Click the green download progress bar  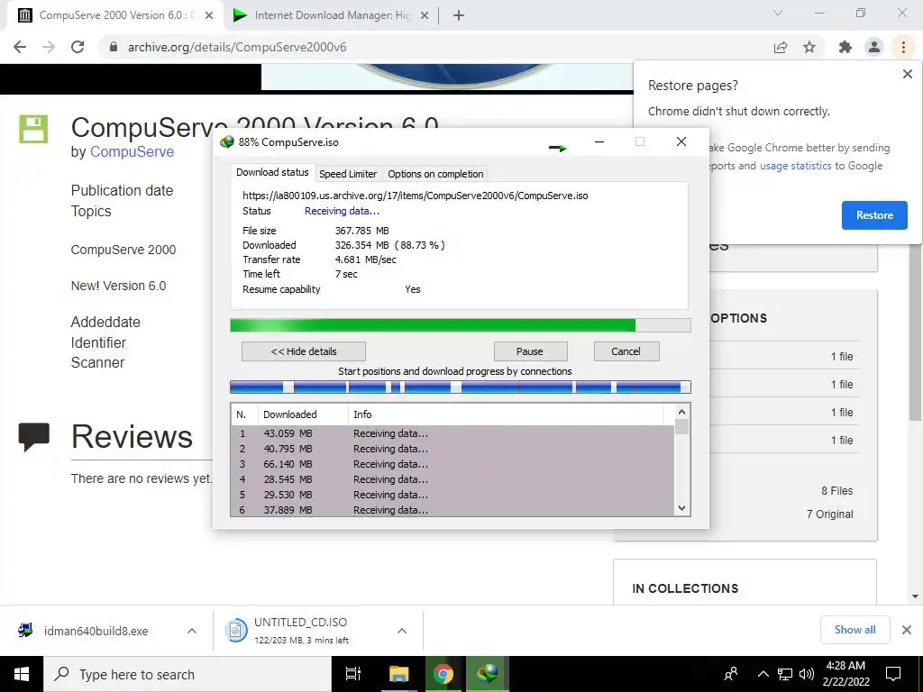click(461, 325)
